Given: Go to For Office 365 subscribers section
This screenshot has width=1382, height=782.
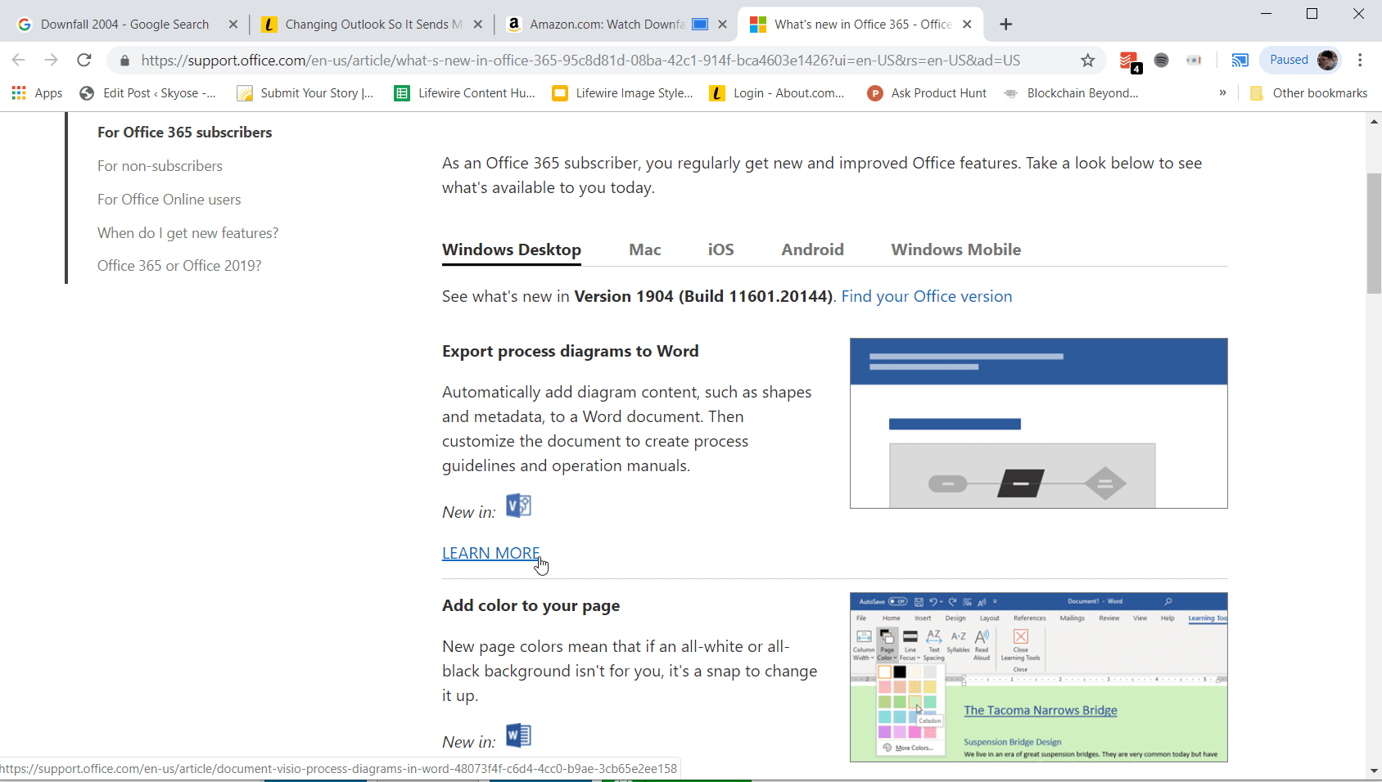Looking at the screenshot, I should point(185,133).
